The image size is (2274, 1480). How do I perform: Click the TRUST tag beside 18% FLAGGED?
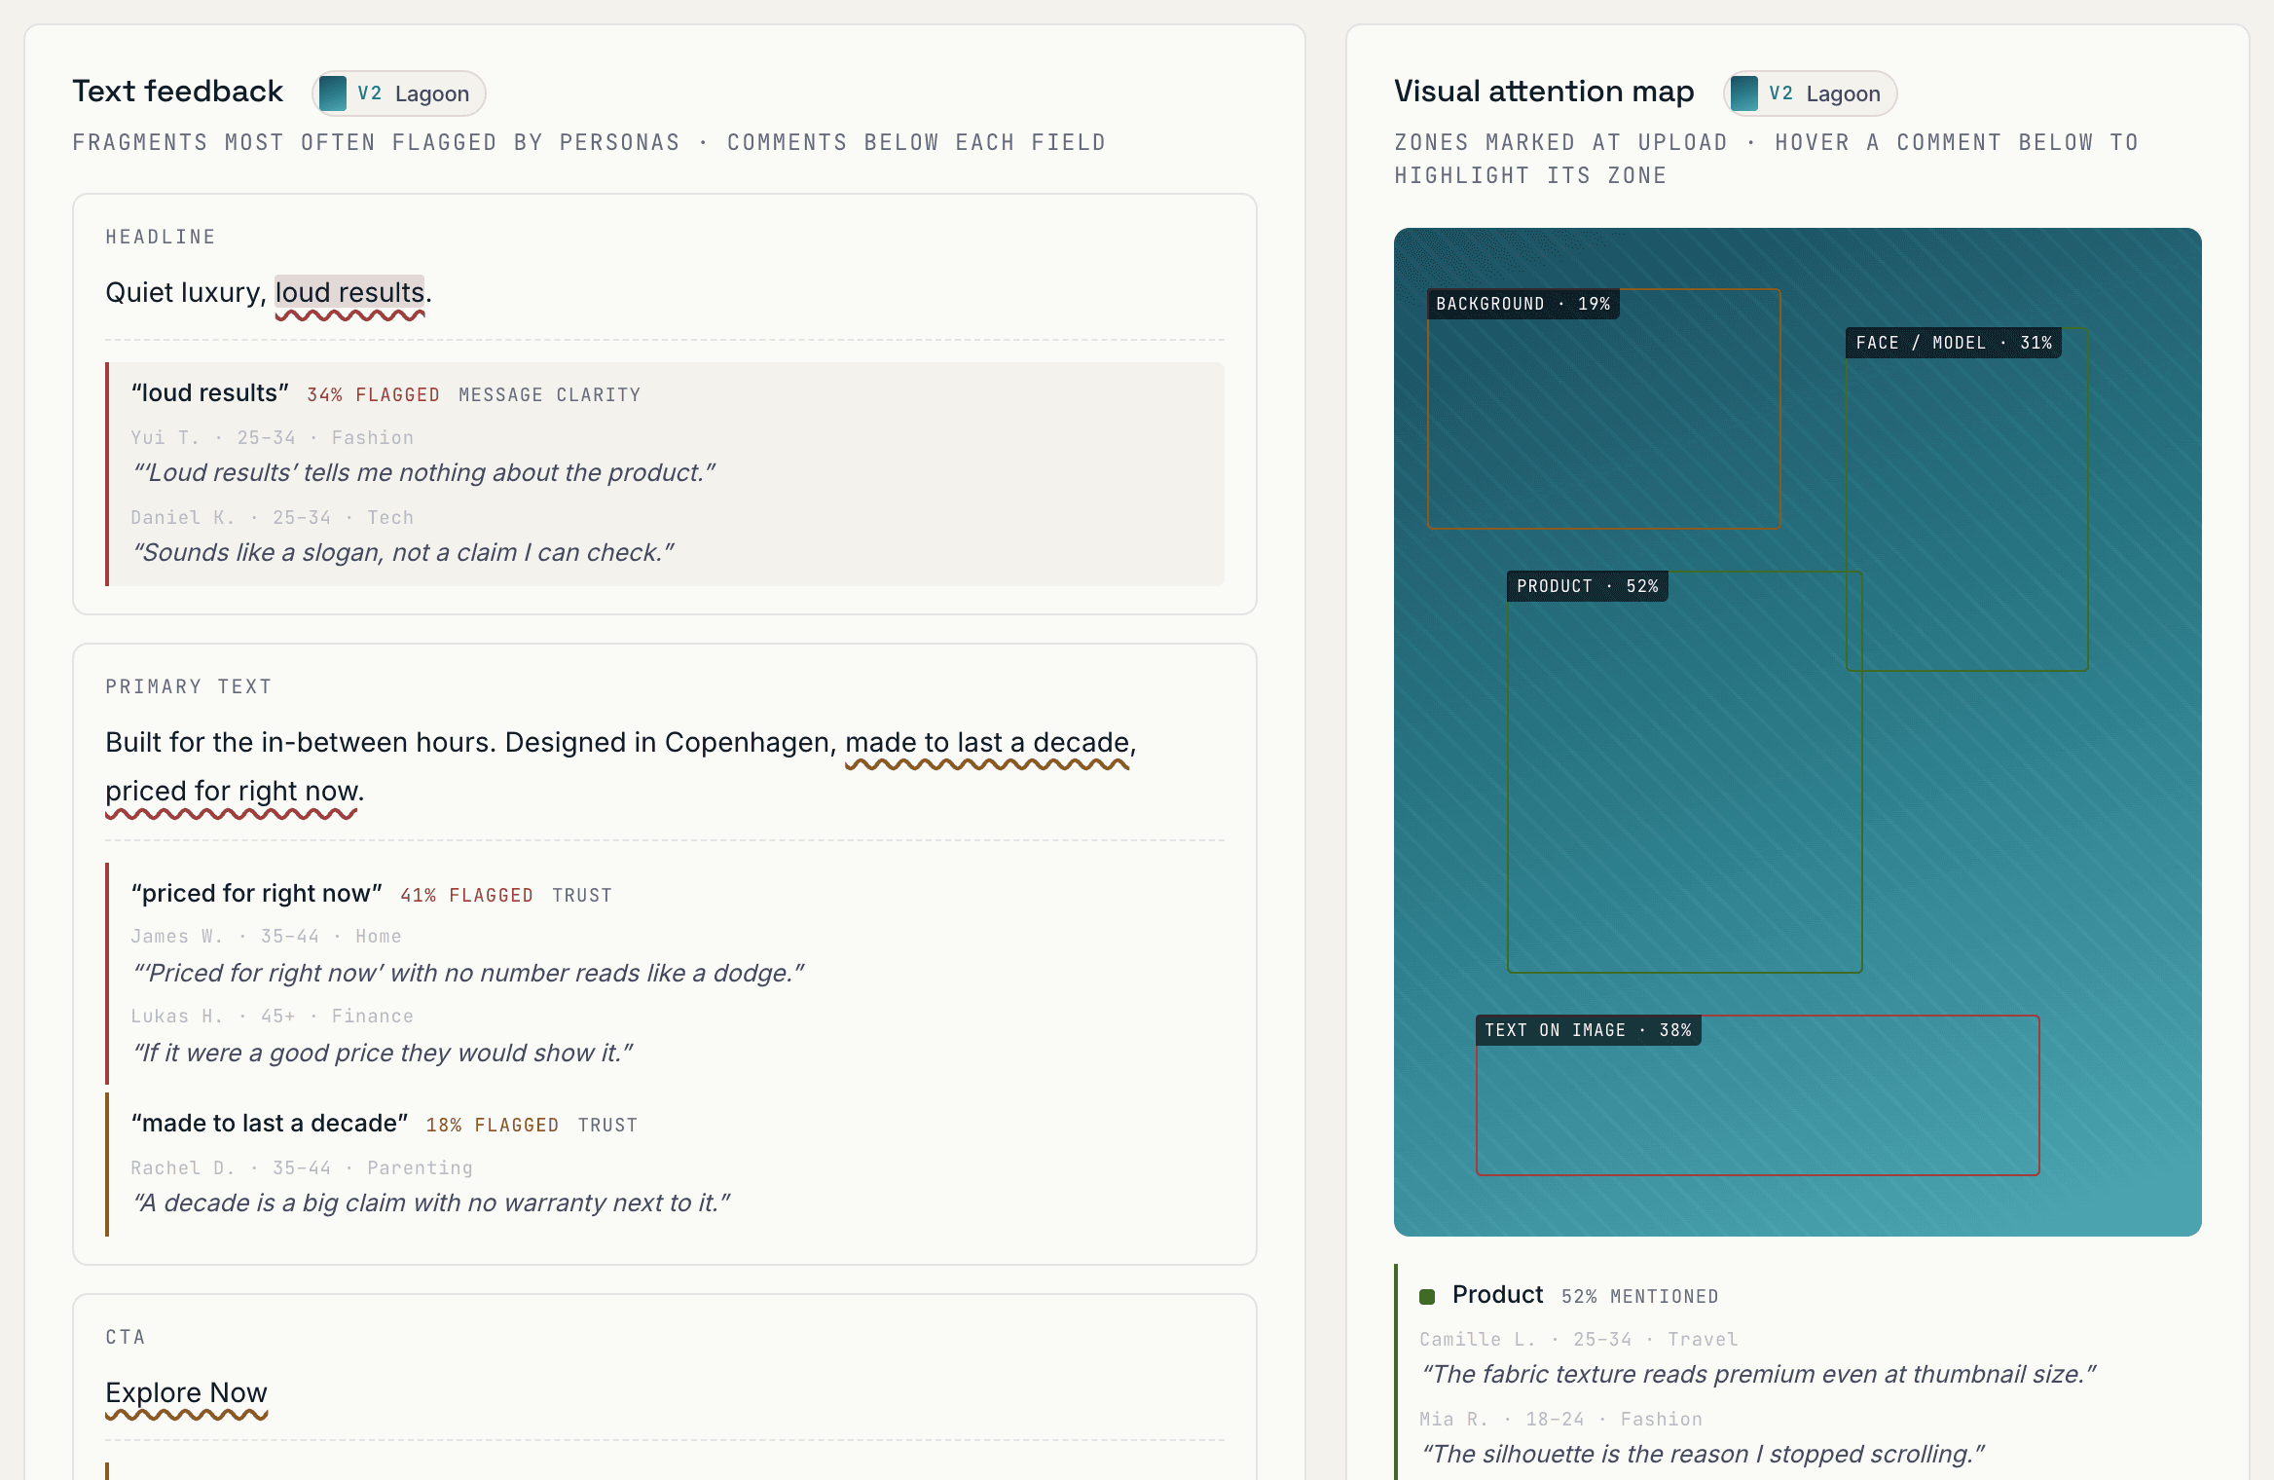point(607,1125)
